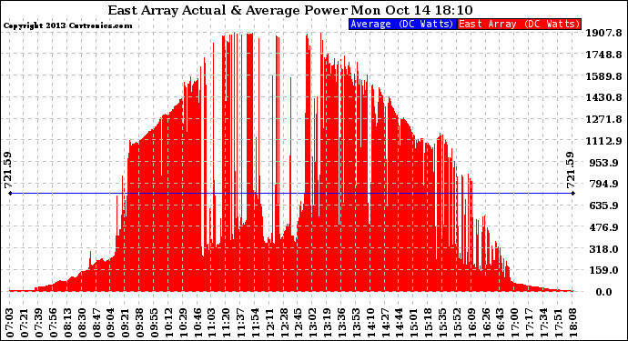Click the x-axis time label '17:17'
The image size is (628, 341).
coord(529,323)
